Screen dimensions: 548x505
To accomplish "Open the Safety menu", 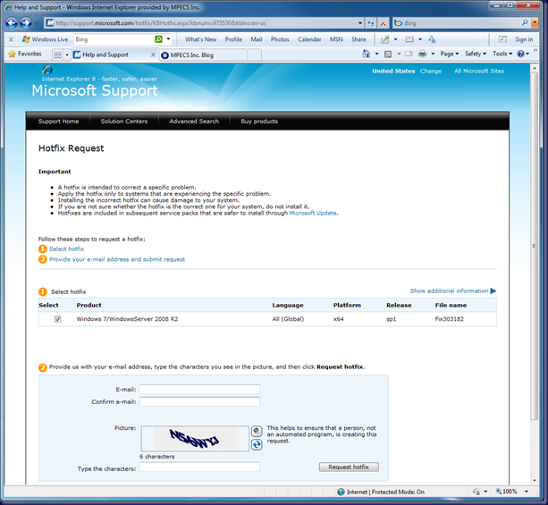I will coord(476,54).
